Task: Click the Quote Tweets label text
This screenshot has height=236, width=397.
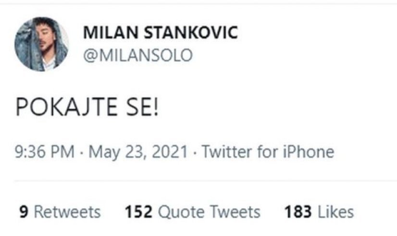Action: click(x=209, y=211)
